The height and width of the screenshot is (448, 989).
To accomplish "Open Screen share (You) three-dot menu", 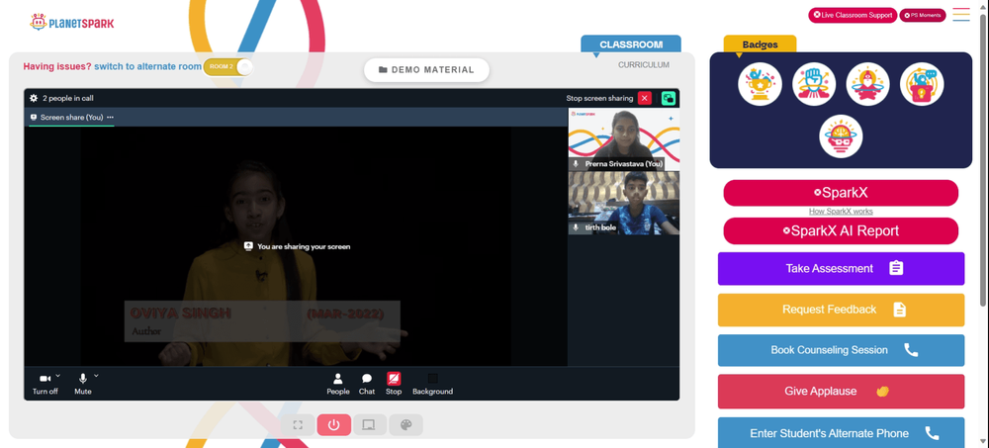I will 111,118.
